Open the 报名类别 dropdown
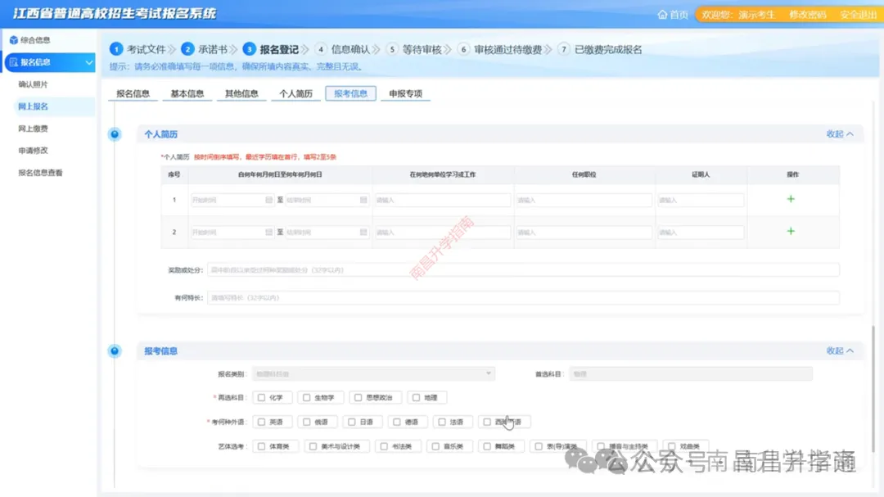 tap(373, 373)
